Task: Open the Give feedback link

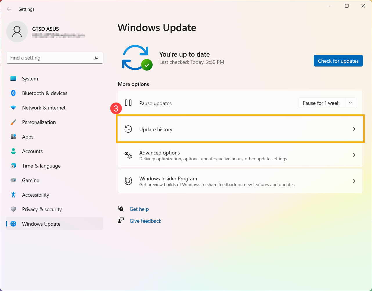Action: coord(145,221)
